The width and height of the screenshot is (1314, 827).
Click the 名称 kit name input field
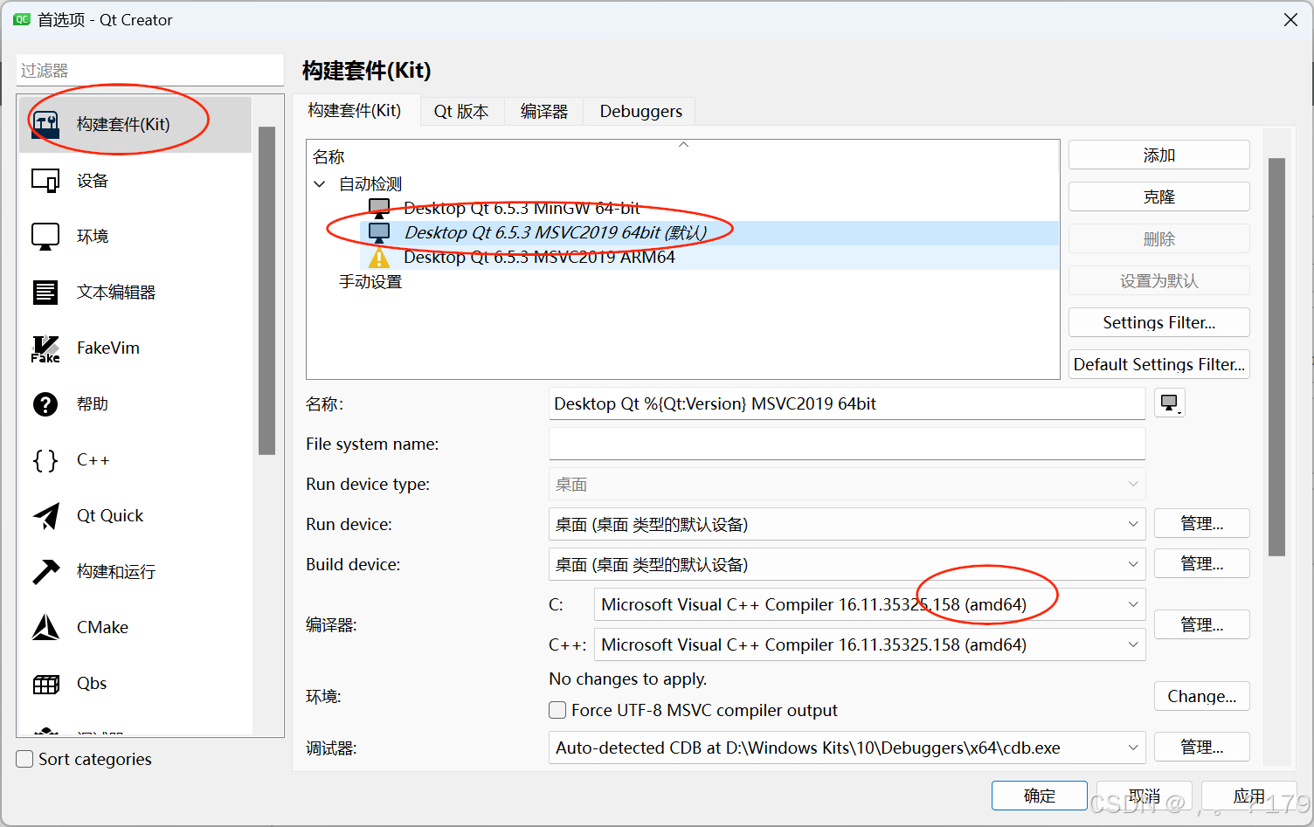847,403
